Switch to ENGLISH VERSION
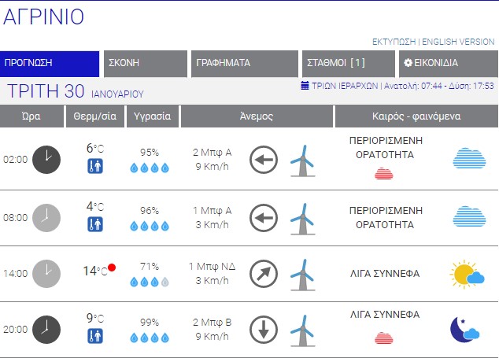 click(x=459, y=42)
